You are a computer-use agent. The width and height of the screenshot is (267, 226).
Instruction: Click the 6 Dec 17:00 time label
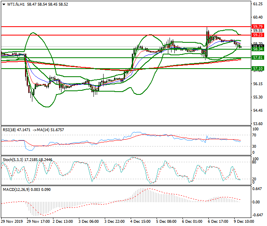click(x=218, y=222)
